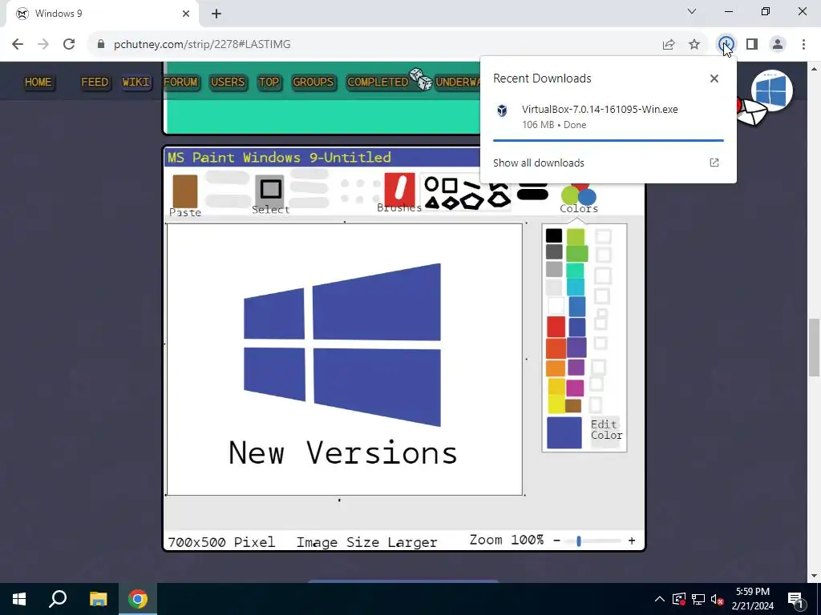Viewport: 821px width, 615px height.
Task: Open the Chrome three-dot menu
Action: click(x=803, y=44)
